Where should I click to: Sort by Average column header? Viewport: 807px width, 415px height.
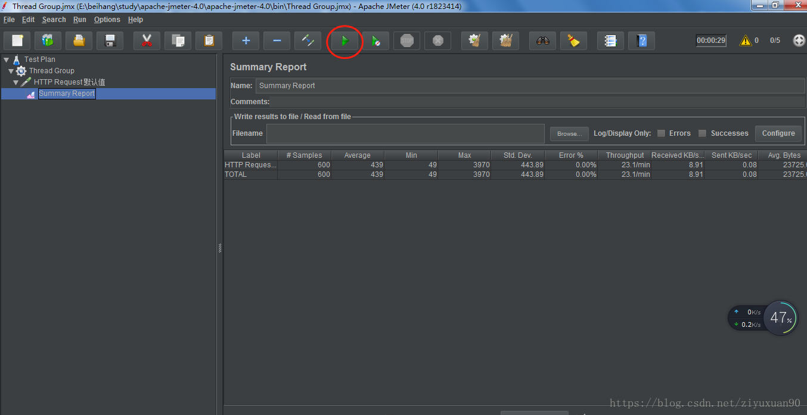point(358,155)
